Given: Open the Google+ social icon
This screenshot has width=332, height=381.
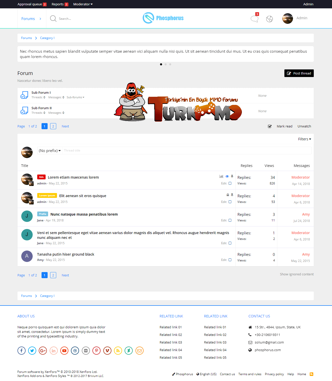Looking at the screenshot, I should point(43,351).
